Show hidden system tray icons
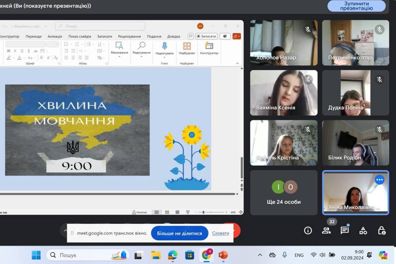The image size is (396, 264). 260,255
